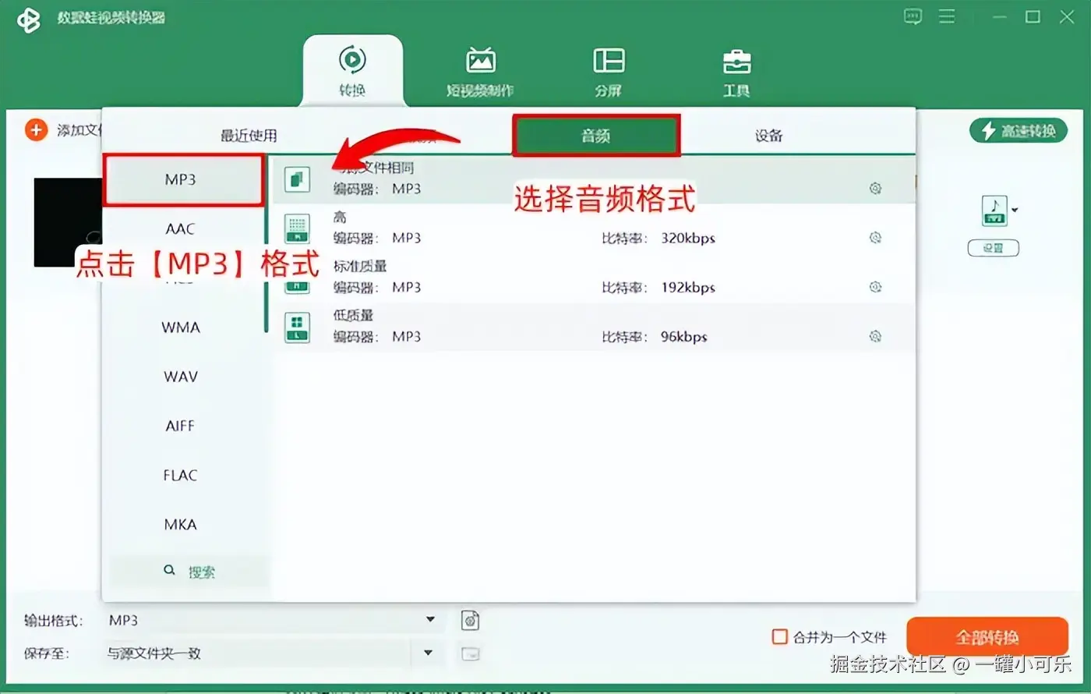Open the feedback message icon
Image resolution: width=1091 pixels, height=694 pixels.
tap(913, 16)
